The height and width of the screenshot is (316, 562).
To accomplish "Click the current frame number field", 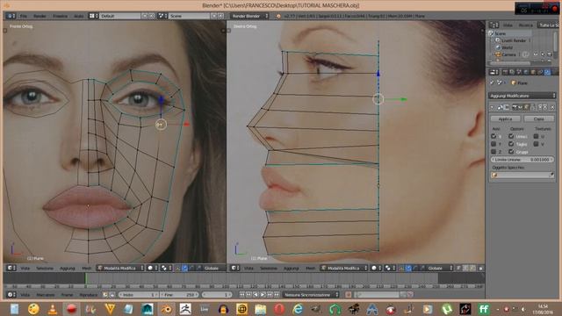I will coord(217,295).
